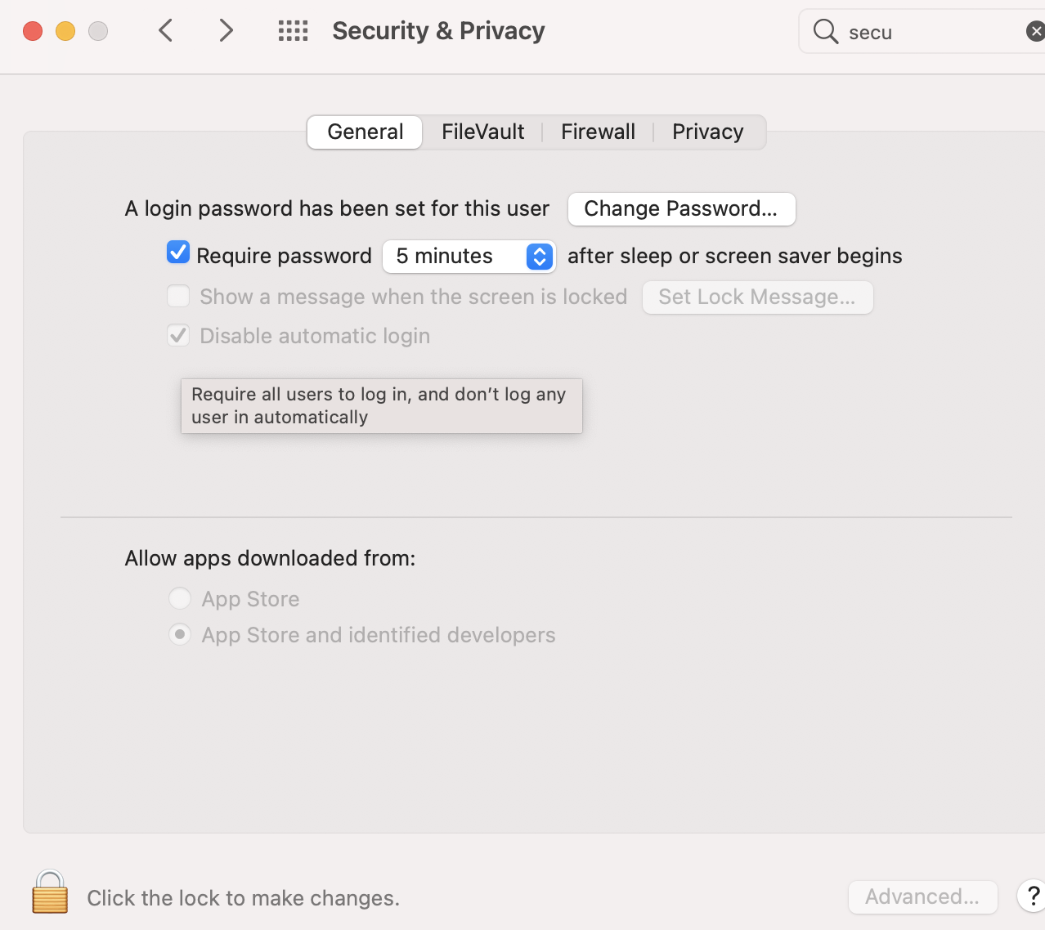Image resolution: width=1045 pixels, height=930 pixels.
Task: Click the Change Password button
Action: 681,208
